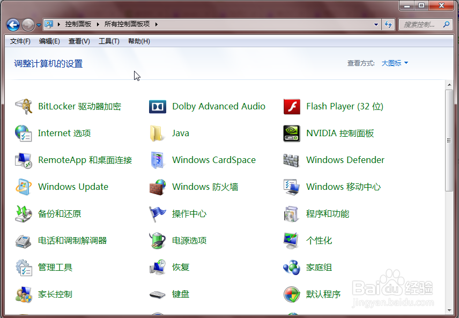Click the 备份和还原 text label

click(60, 214)
